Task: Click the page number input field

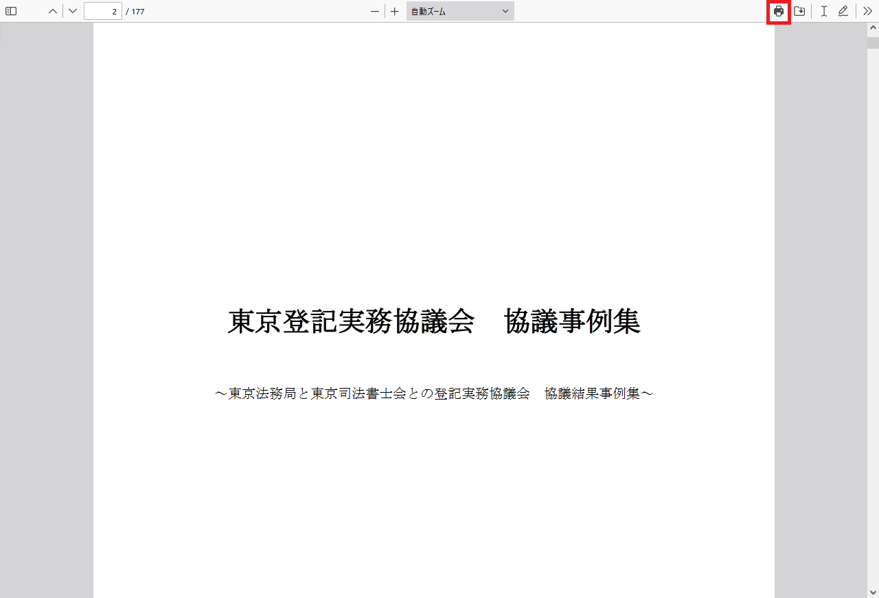Action: (x=103, y=11)
